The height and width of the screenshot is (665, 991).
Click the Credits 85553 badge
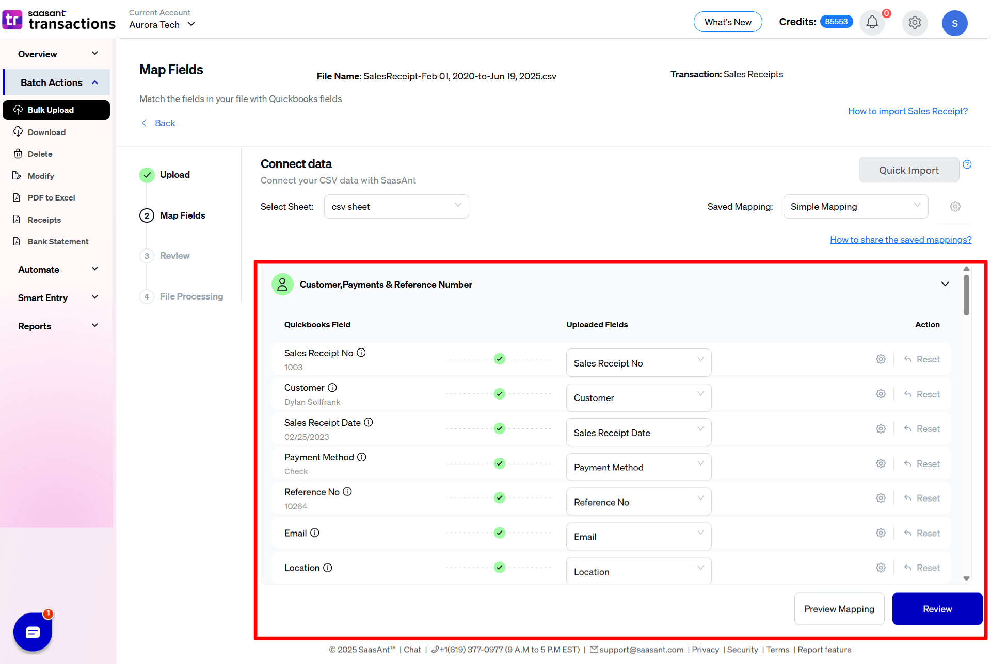click(836, 22)
